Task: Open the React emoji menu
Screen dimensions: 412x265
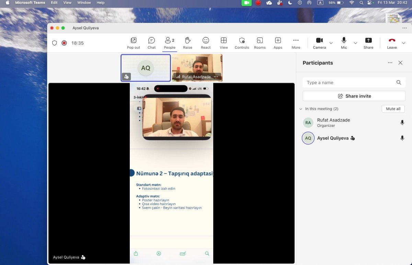Action: [206, 43]
